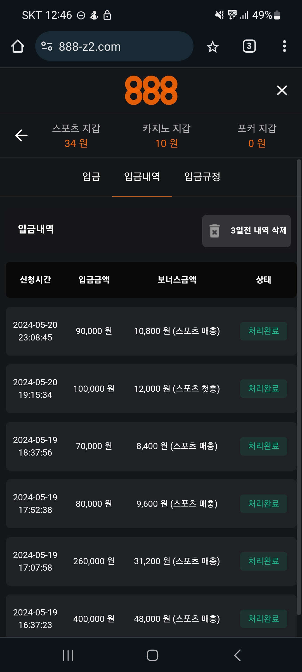Select the 스포츠 지갑 balance
The width and height of the screenshot is (302, 672).
76,136
